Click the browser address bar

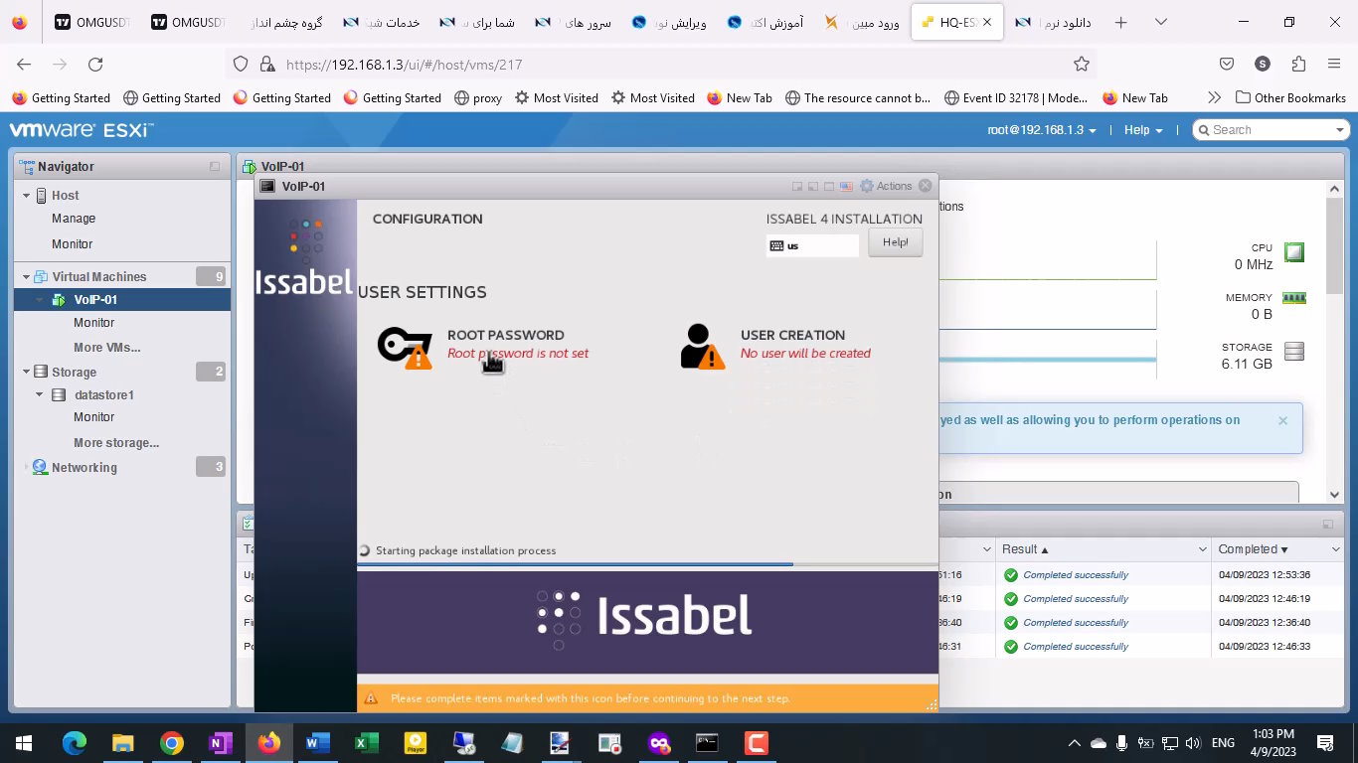[x=659, y=65]
